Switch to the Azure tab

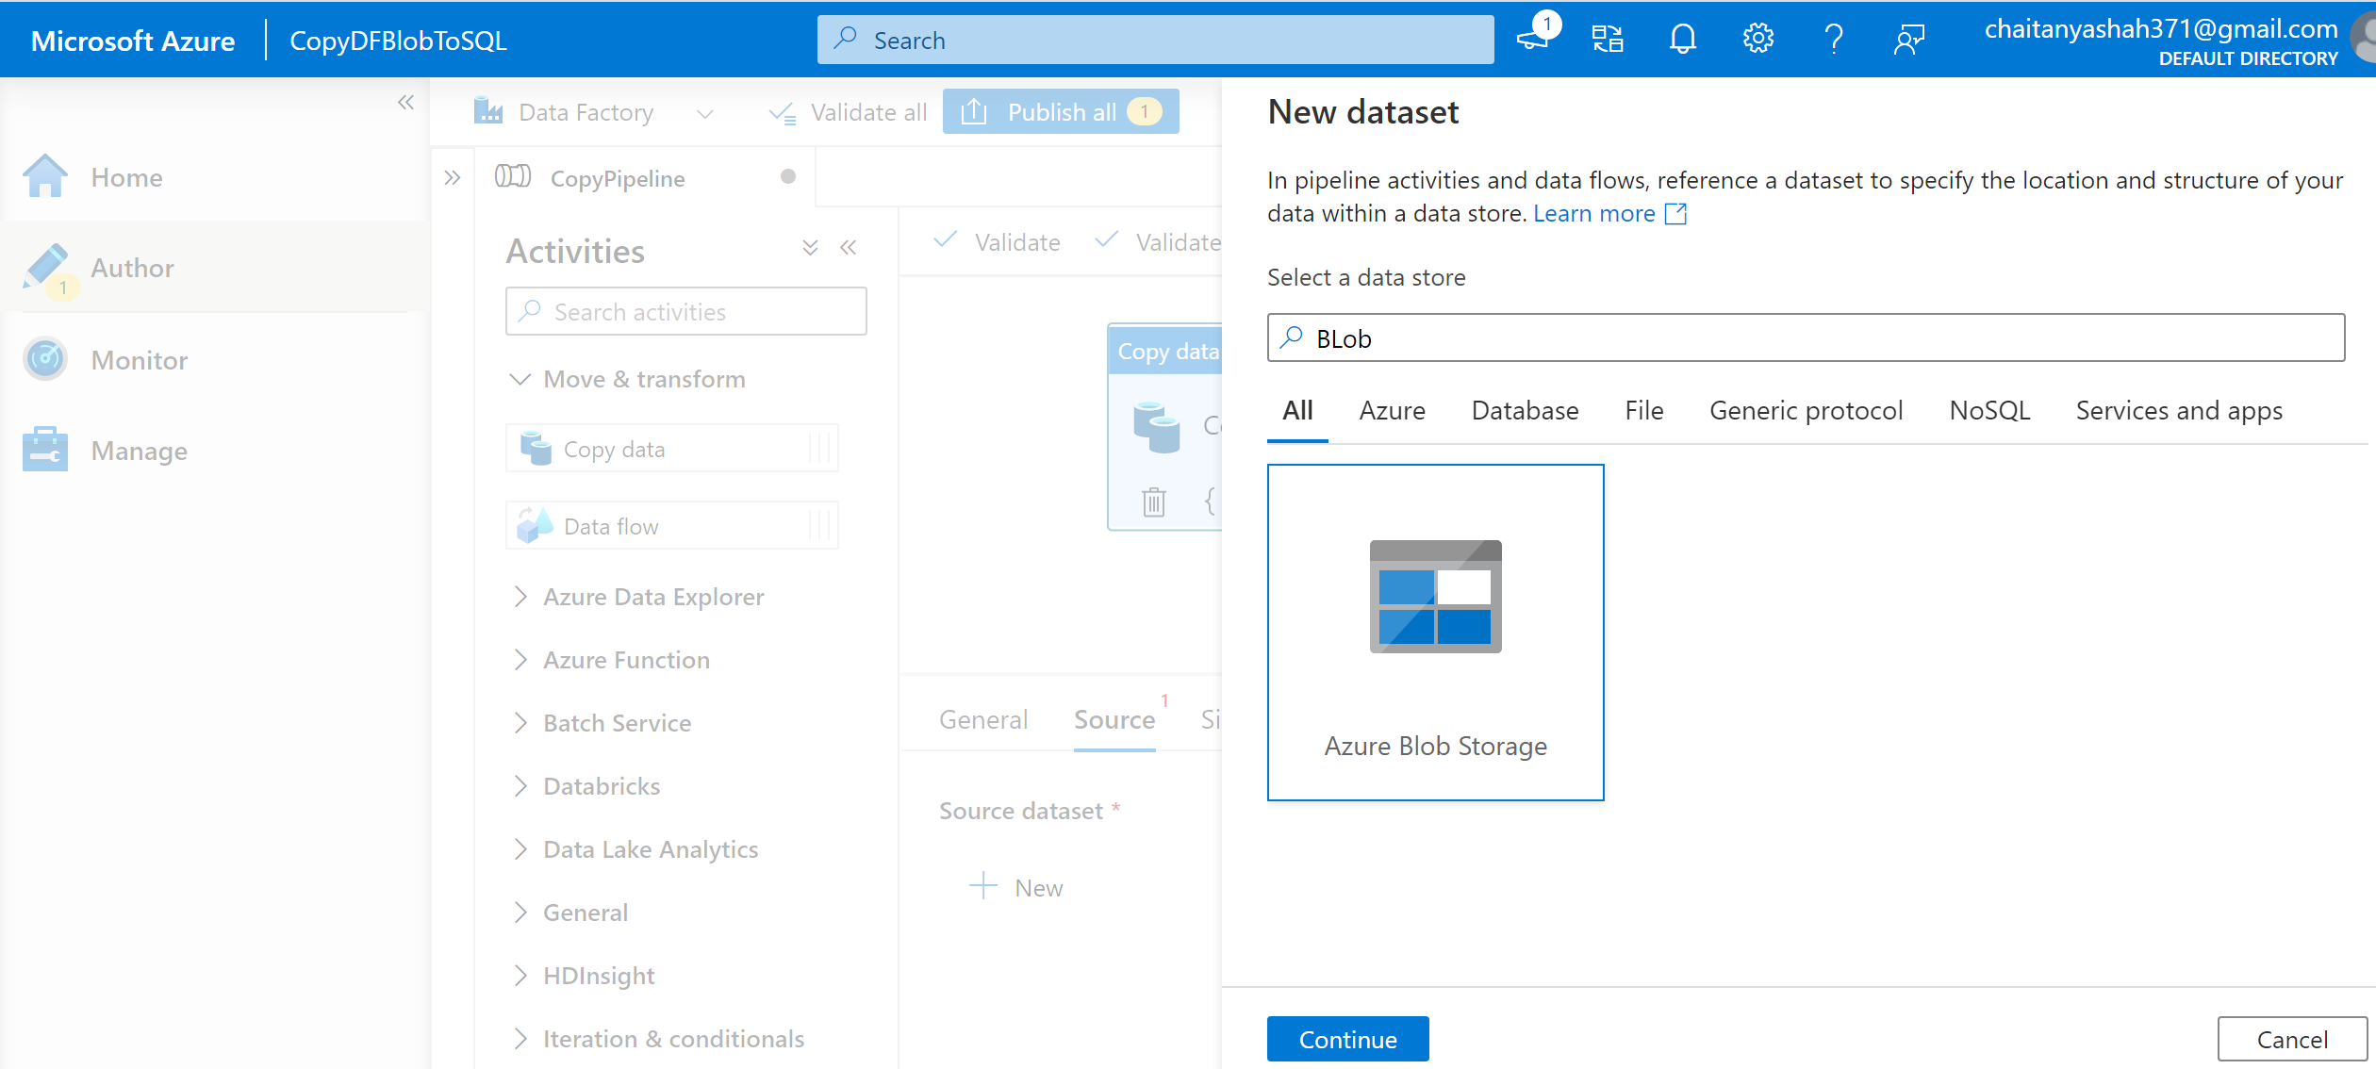click(1392, 411)
